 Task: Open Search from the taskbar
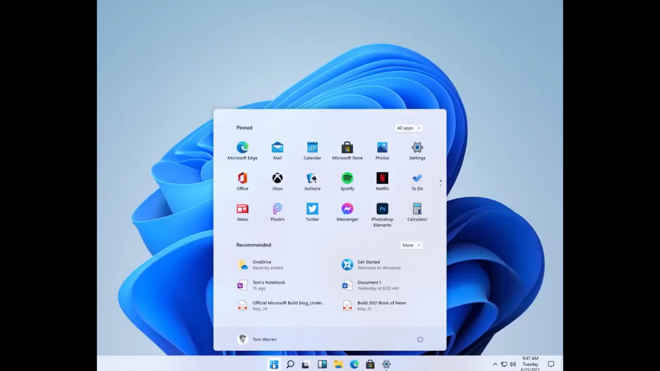point(290,364)
